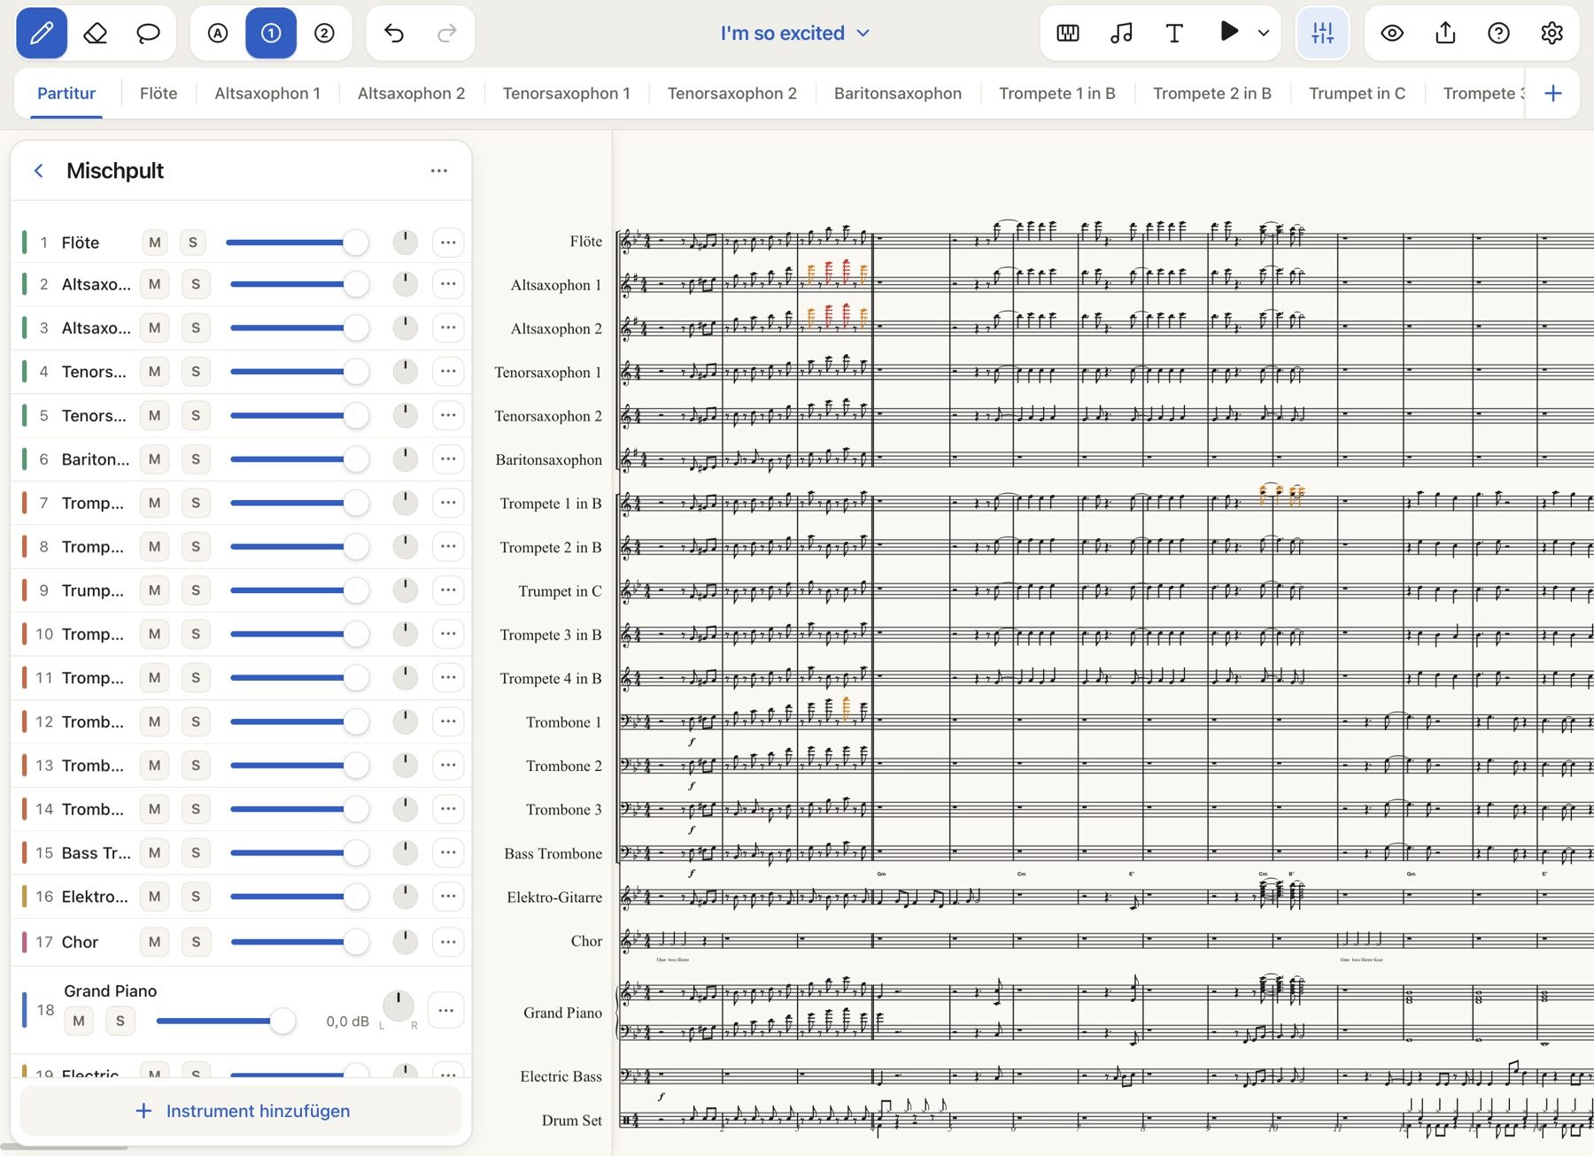Redo the last action
The width and height of the screenshot is (1594, 1156).
[447, 34]
